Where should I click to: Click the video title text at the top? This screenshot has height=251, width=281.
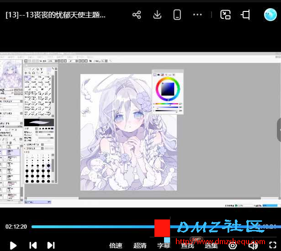point(56,15)
